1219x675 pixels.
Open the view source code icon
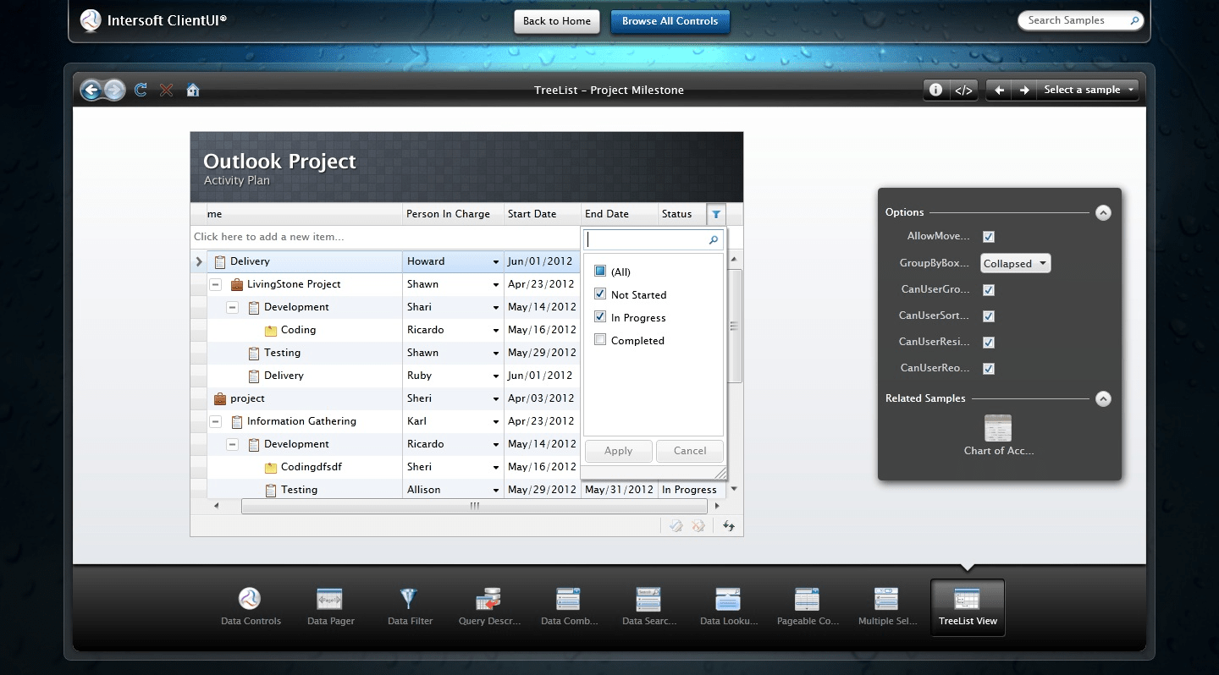tap(963, 90)
